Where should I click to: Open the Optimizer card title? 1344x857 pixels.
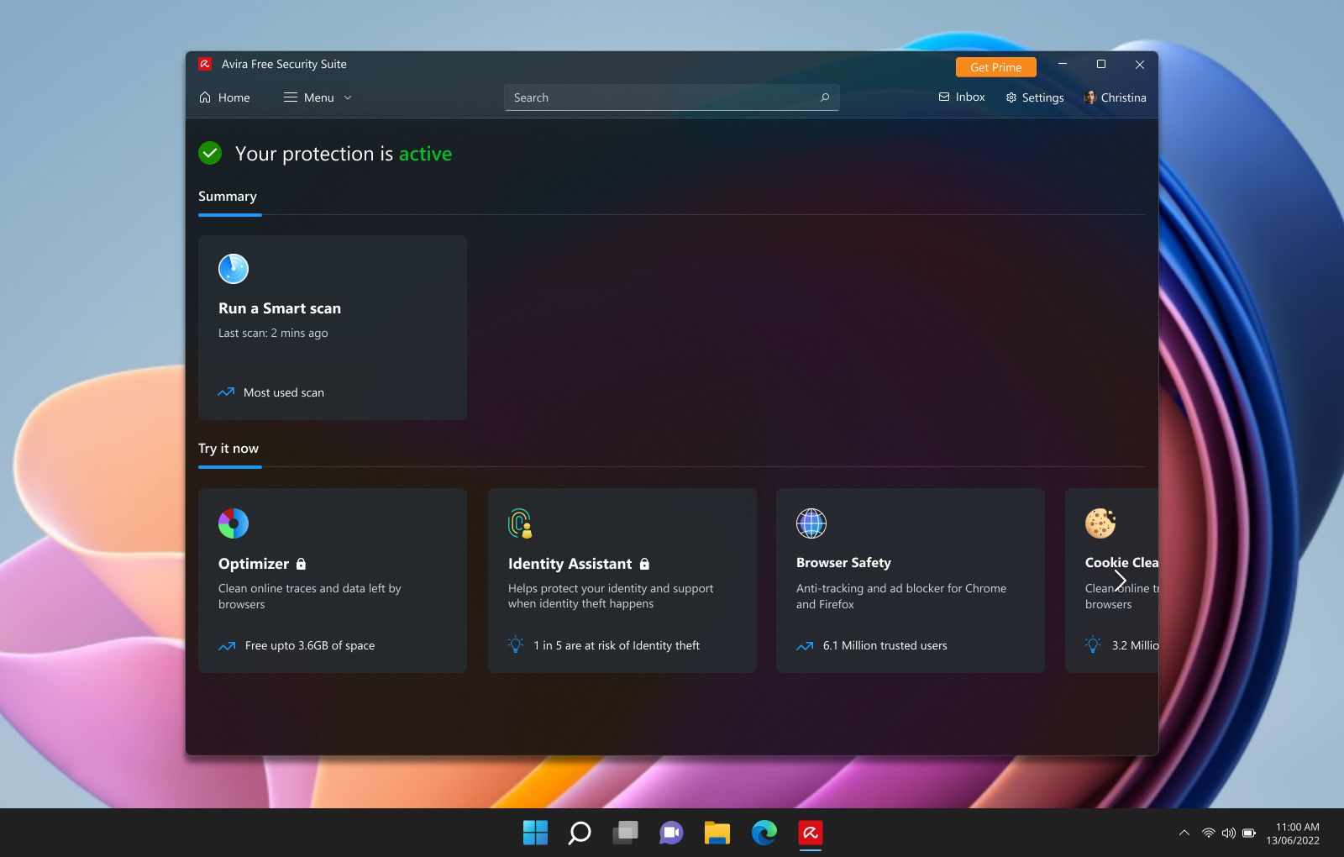click(x=254, y=564)
